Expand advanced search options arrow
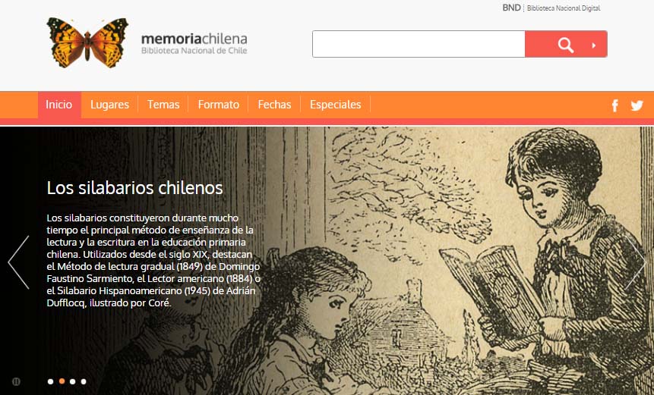 point(593,45)
